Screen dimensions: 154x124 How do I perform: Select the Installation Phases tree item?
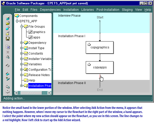(x=40, y=86)
